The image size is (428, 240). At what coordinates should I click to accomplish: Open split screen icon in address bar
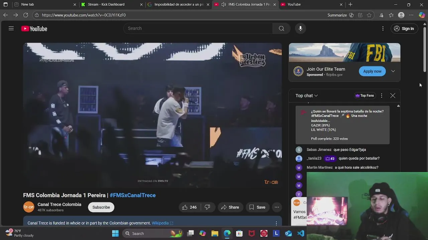tap(360, 15)
